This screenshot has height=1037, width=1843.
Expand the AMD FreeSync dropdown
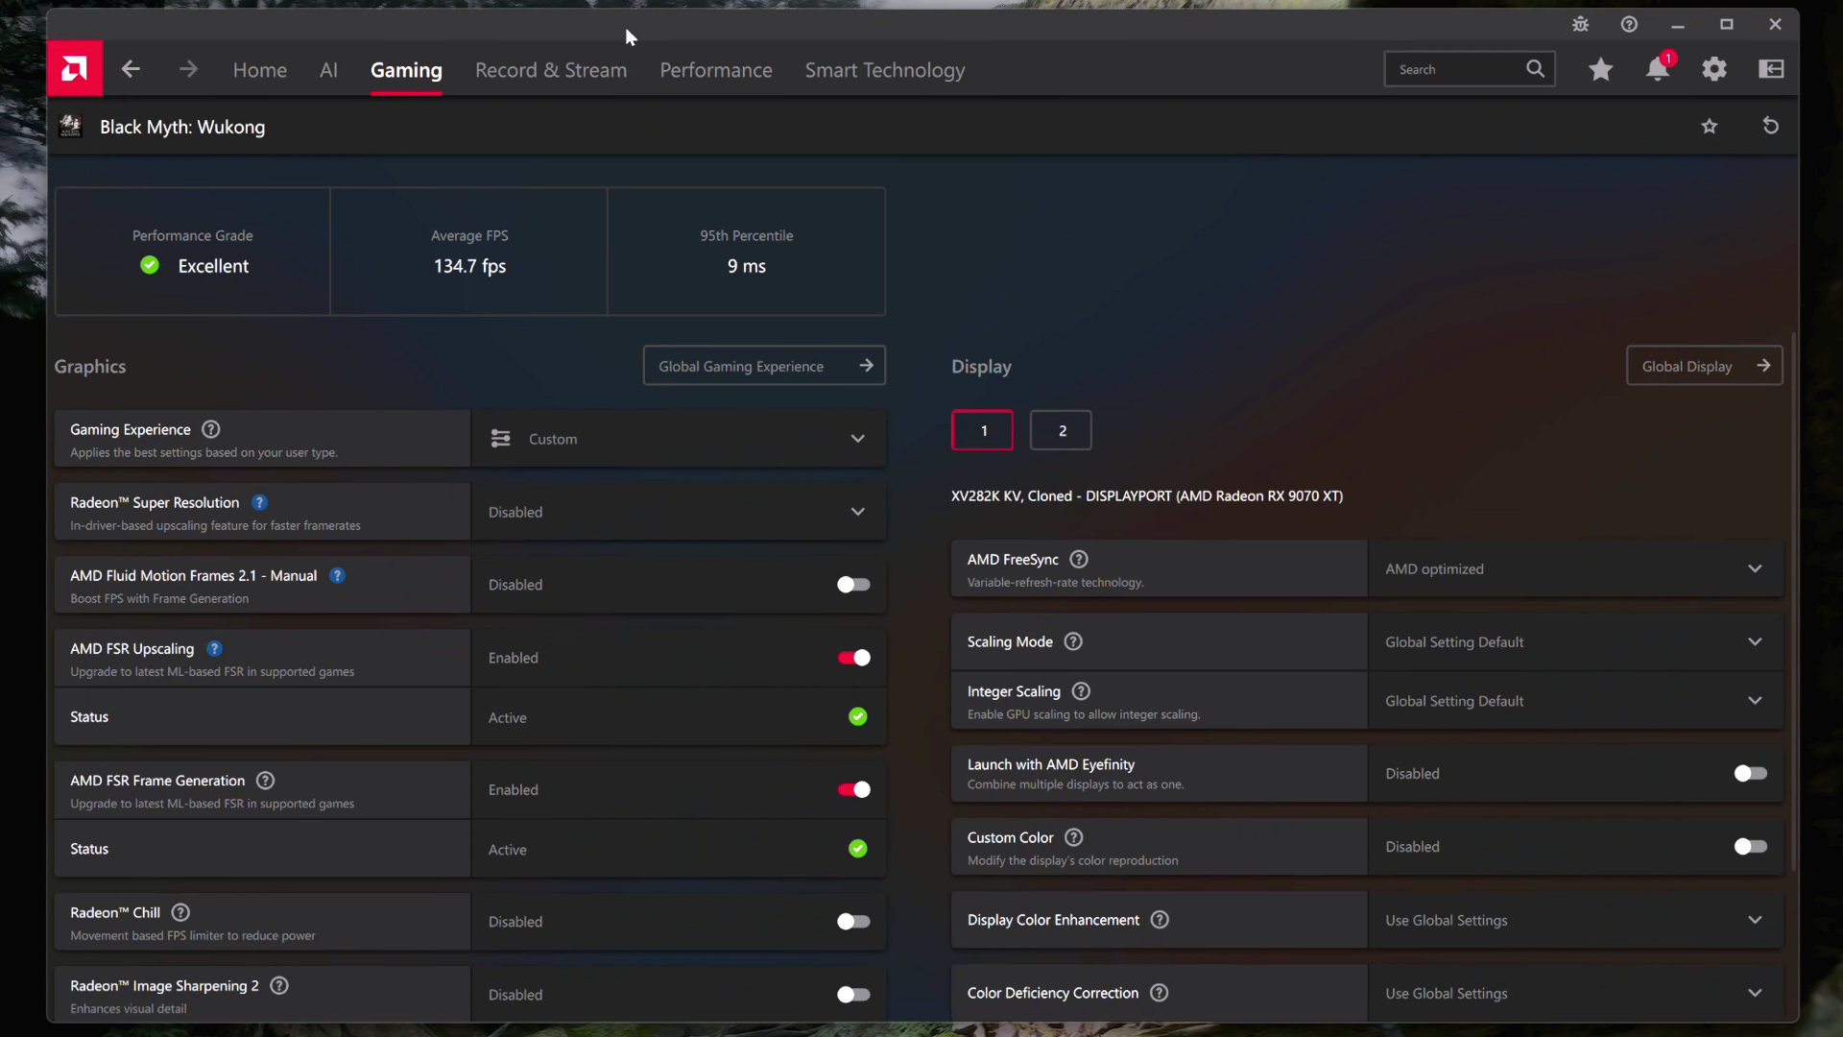click(x=1756, y=568)
